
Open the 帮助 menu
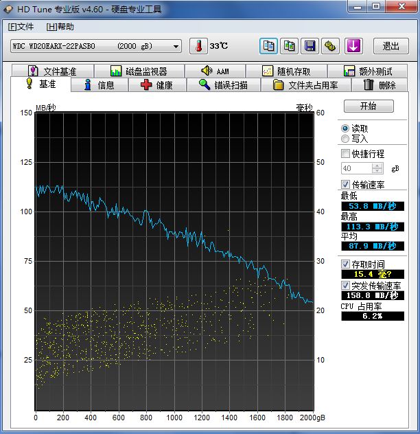[x=60, y=27]
